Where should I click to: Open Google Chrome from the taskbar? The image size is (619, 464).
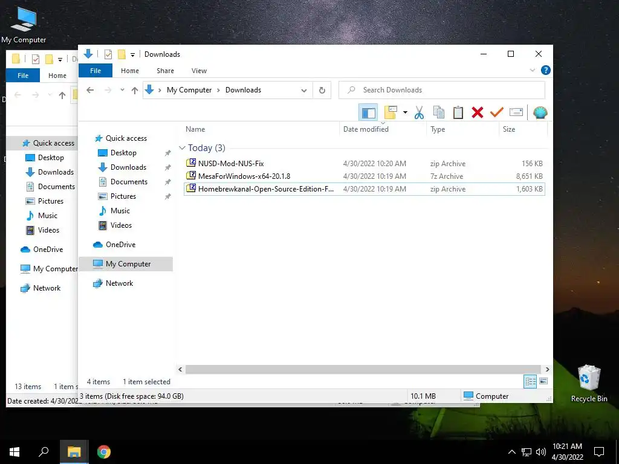click(104, 452)
